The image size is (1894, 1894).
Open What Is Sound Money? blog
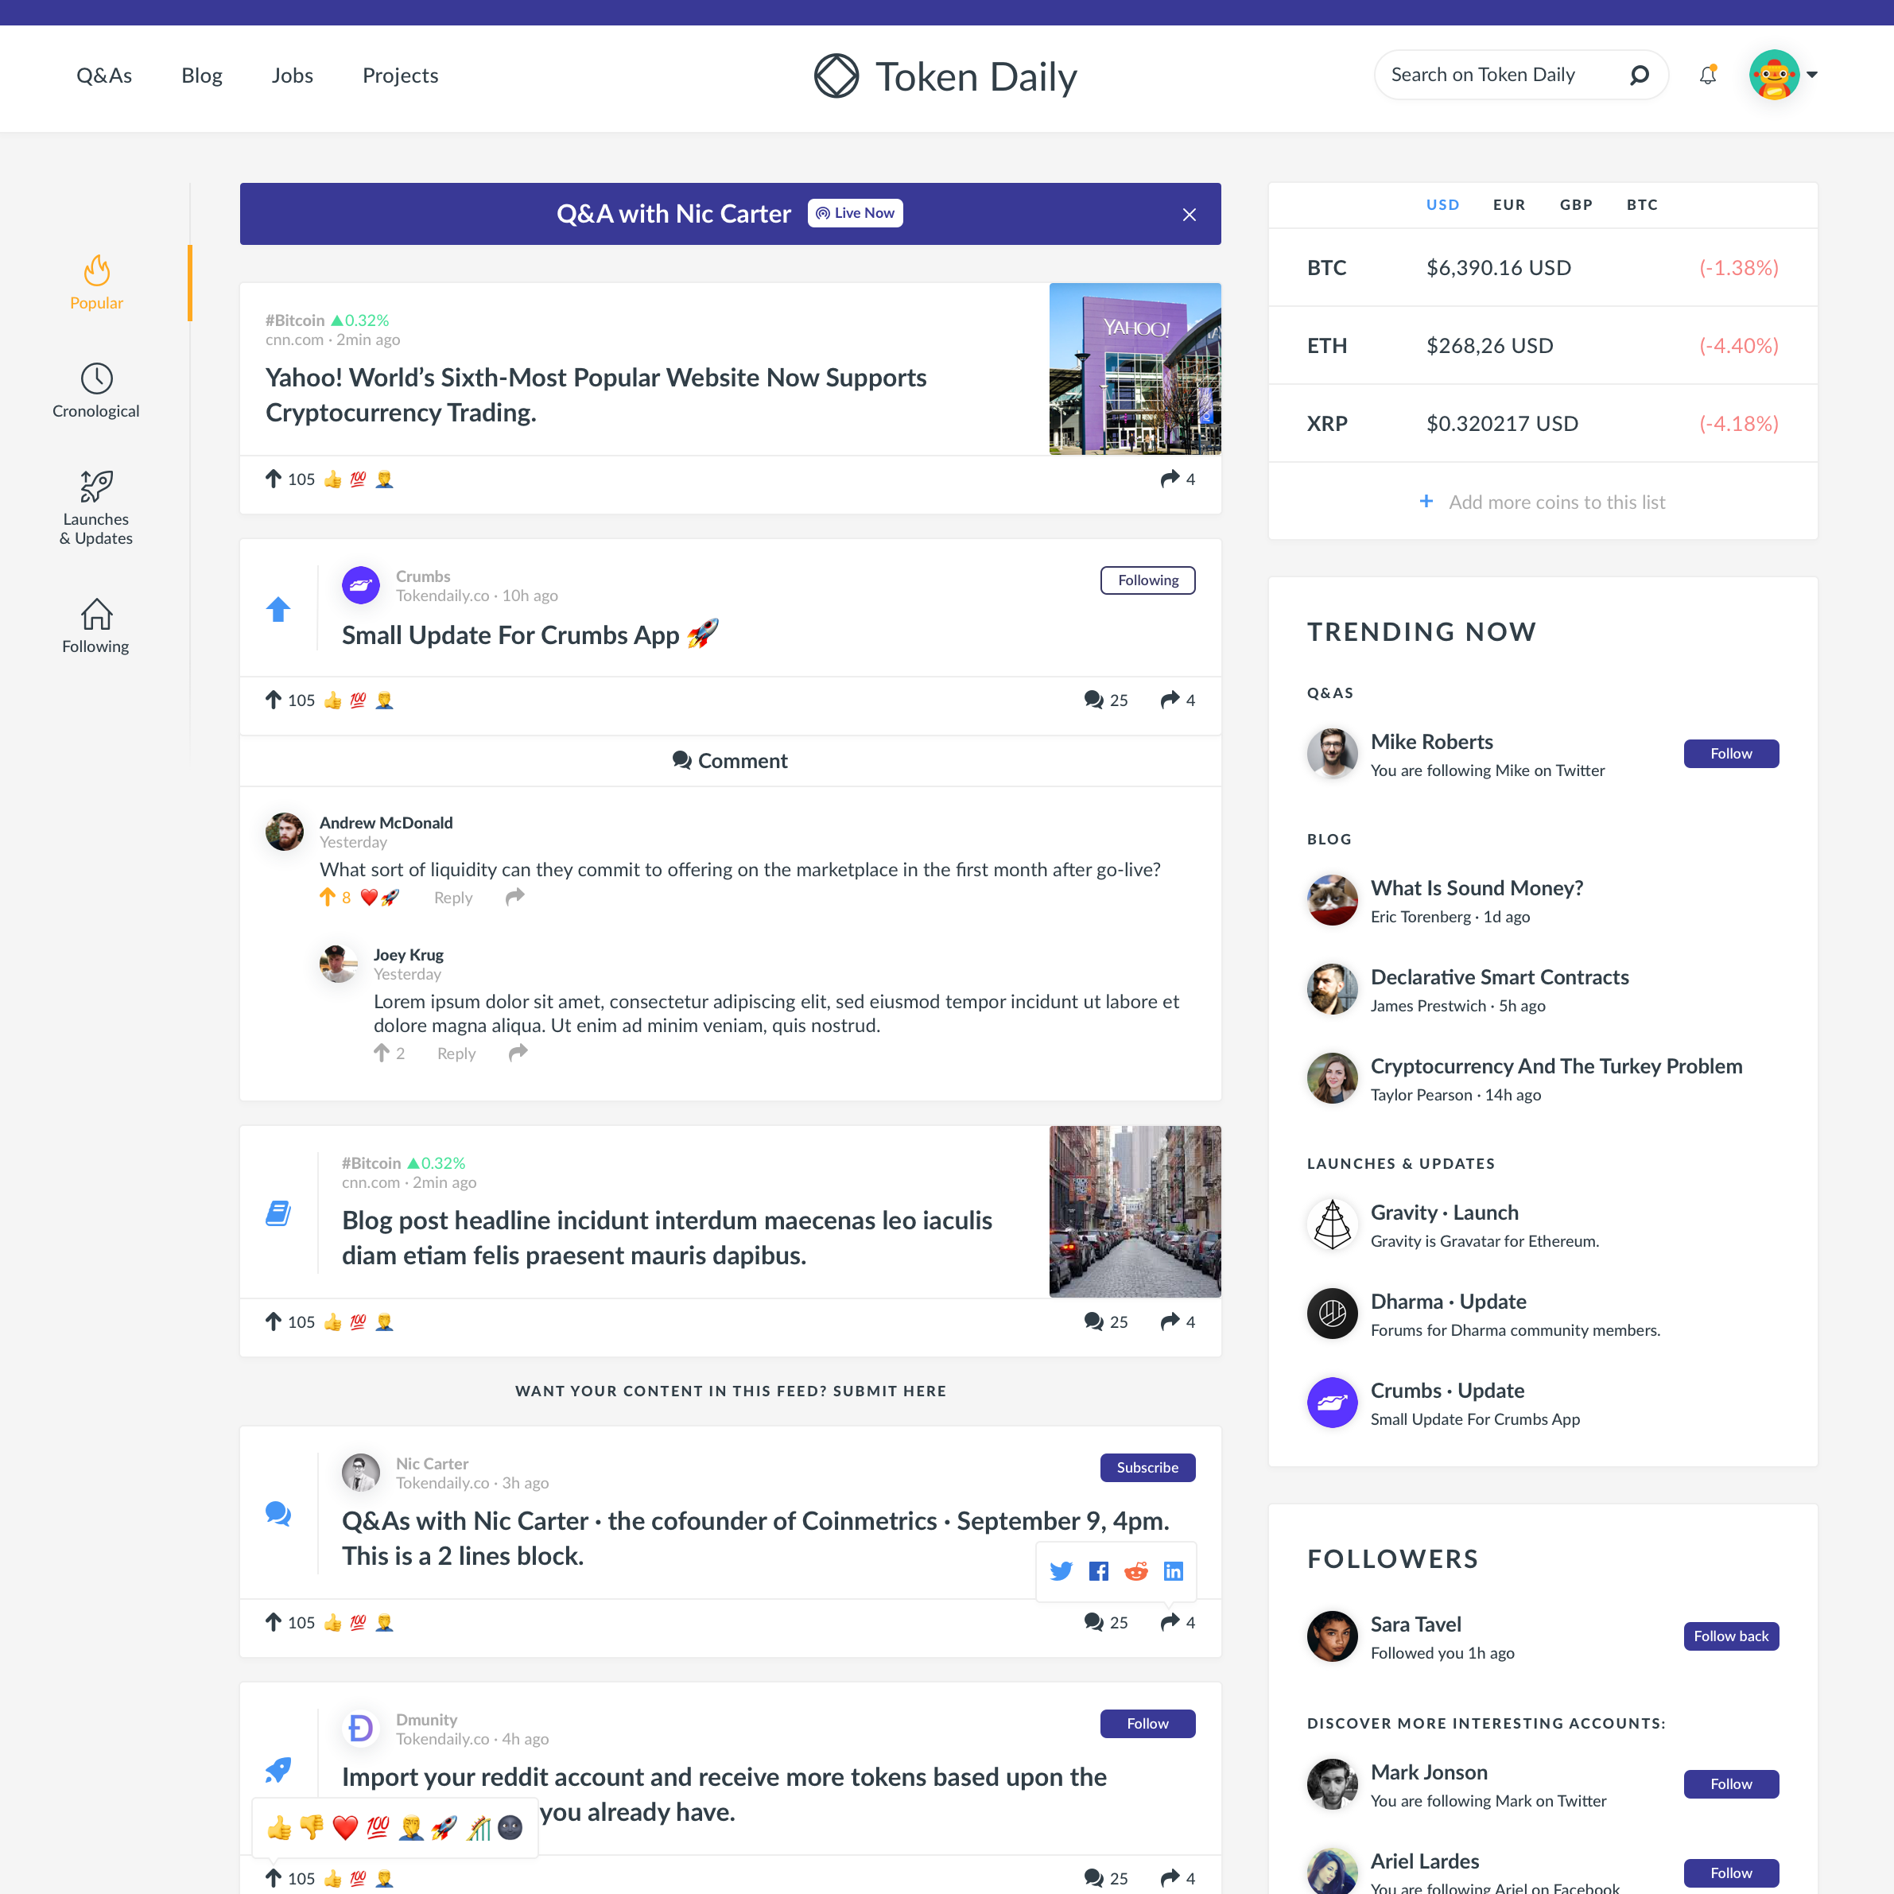[1477, 888]
